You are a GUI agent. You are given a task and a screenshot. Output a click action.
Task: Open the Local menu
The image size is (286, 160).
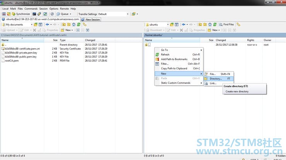(5, 9)
